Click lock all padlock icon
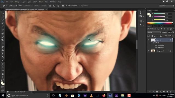Viewport: 175px width, 98px height. pyautogui.click(x=161, y=36)
